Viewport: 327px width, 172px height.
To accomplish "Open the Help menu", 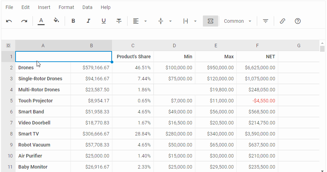I will pos(105,7).
